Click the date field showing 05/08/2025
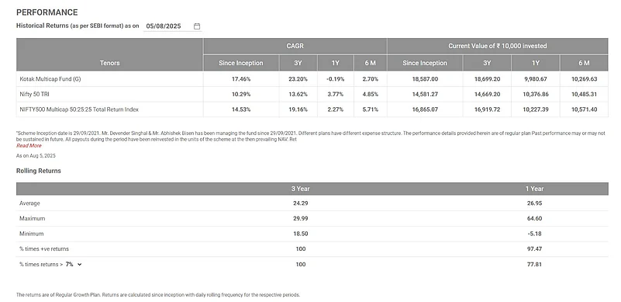This screenshot has width=621, height=302. pyautogui.click(x=172, y=26)
